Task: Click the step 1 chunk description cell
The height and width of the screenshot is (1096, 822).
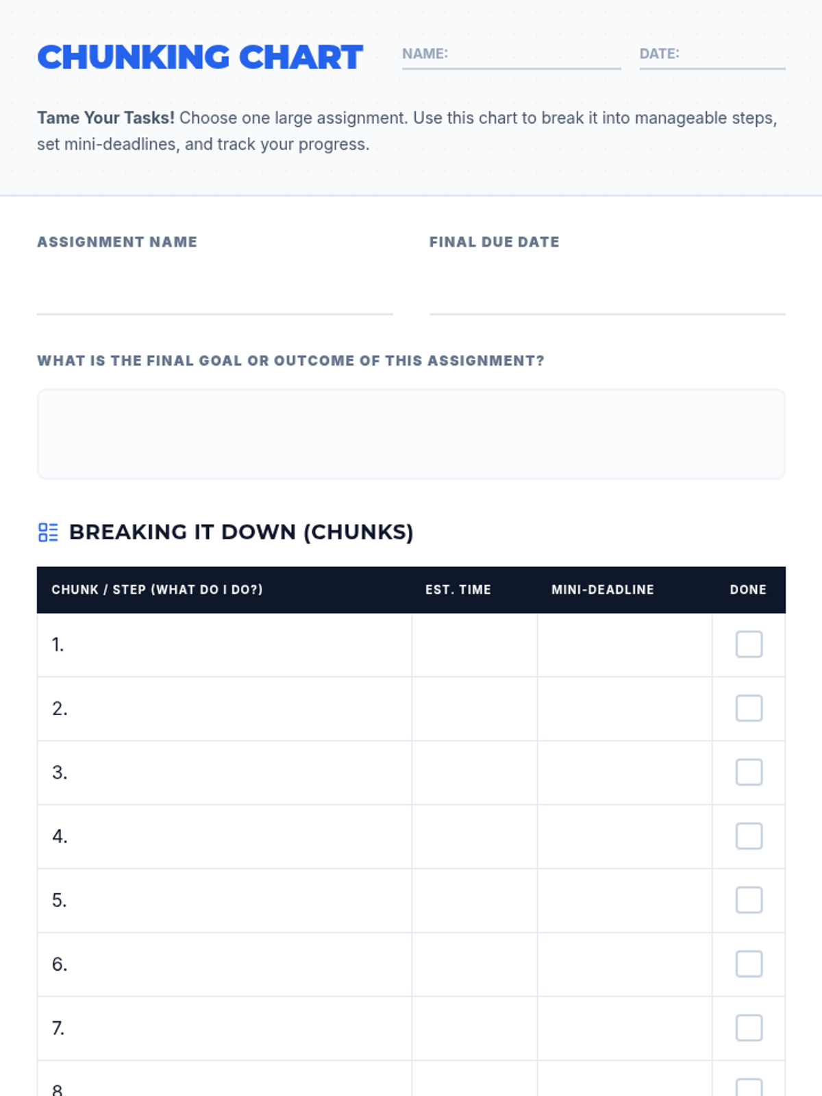Action: (233, 645)
